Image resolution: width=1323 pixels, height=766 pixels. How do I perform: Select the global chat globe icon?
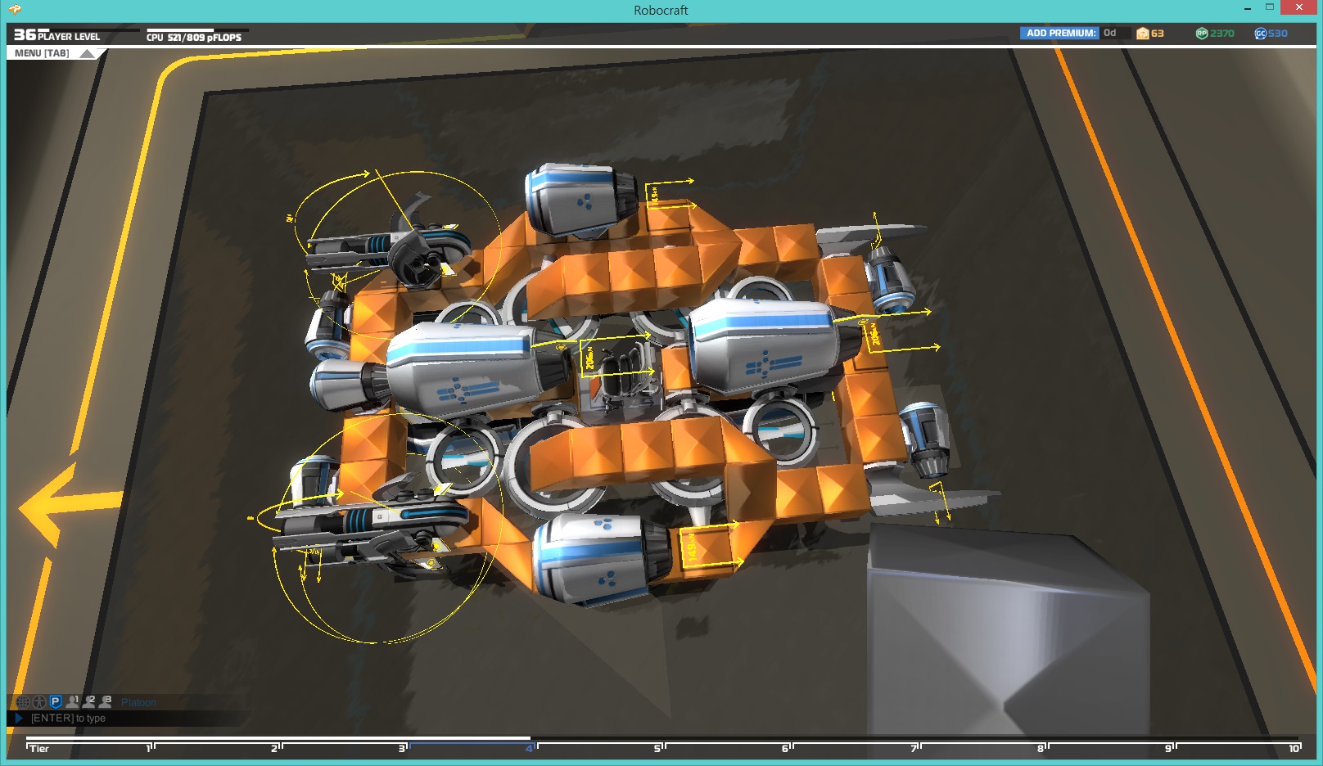point(23,702)
